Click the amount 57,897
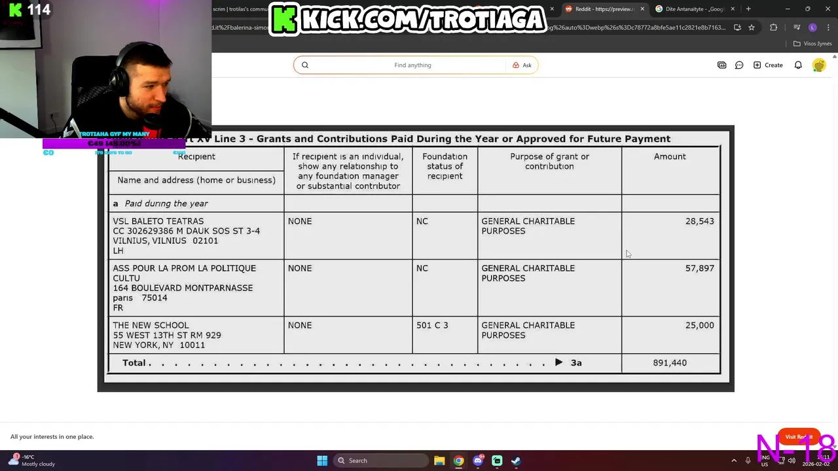The image size is (838, 471). (699, 268)
